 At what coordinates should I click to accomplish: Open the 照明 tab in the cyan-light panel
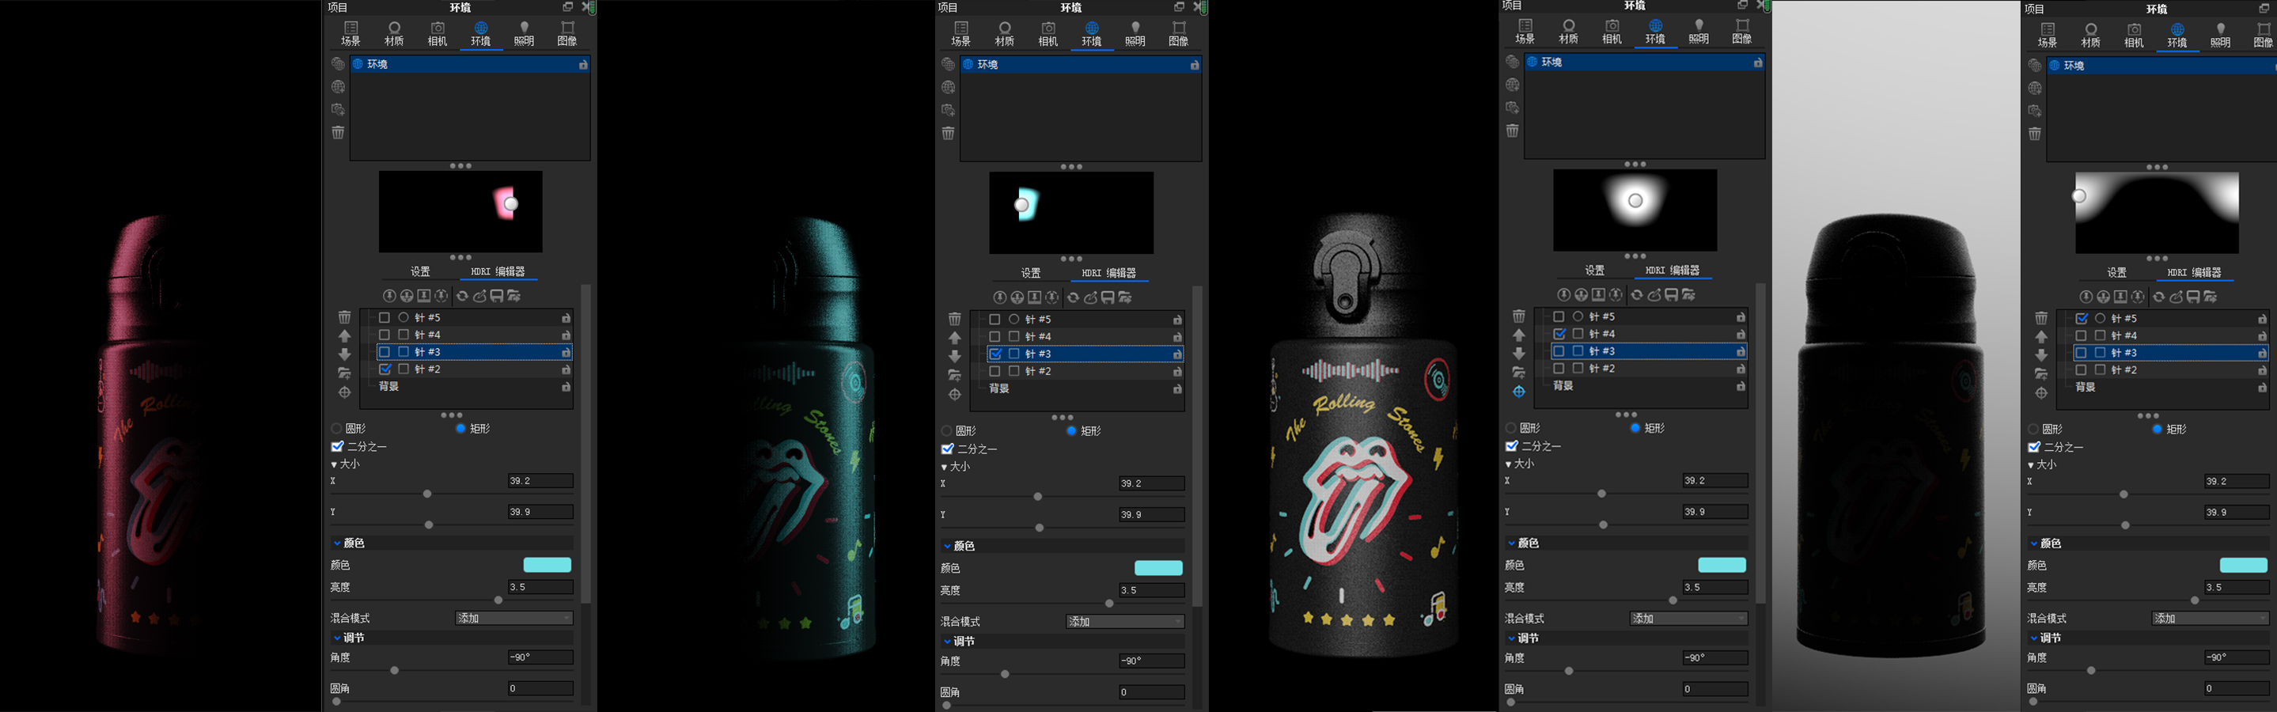pos(1135,33)
